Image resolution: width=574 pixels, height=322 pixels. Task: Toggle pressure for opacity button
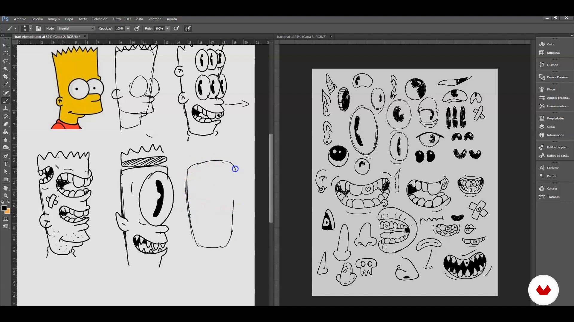pos(137,29)
